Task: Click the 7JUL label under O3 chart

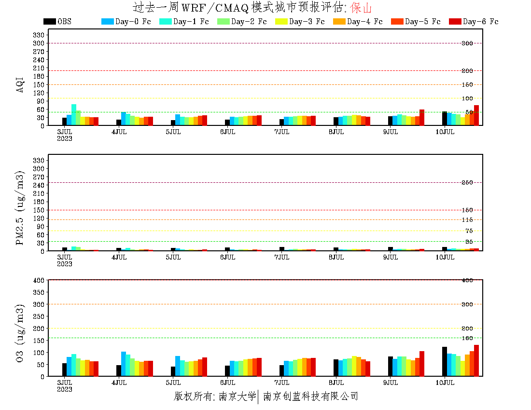Action: [x=282, y=383]
